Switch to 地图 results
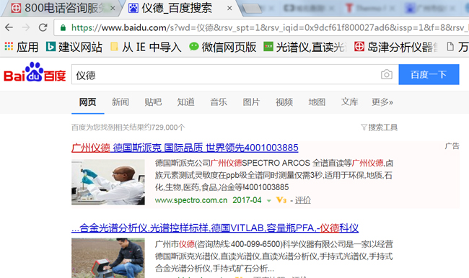This screenshot has width=469, height=278. [317, 102]
